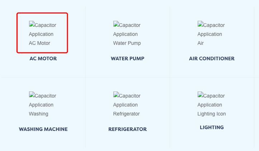
Task: Select the 'Capacitor Application Water Pump' alt text
Action: (x=127, y=34)
